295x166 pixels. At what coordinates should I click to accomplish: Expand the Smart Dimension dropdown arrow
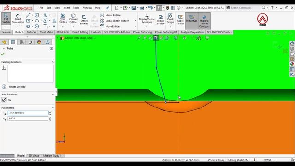(18, 27)
